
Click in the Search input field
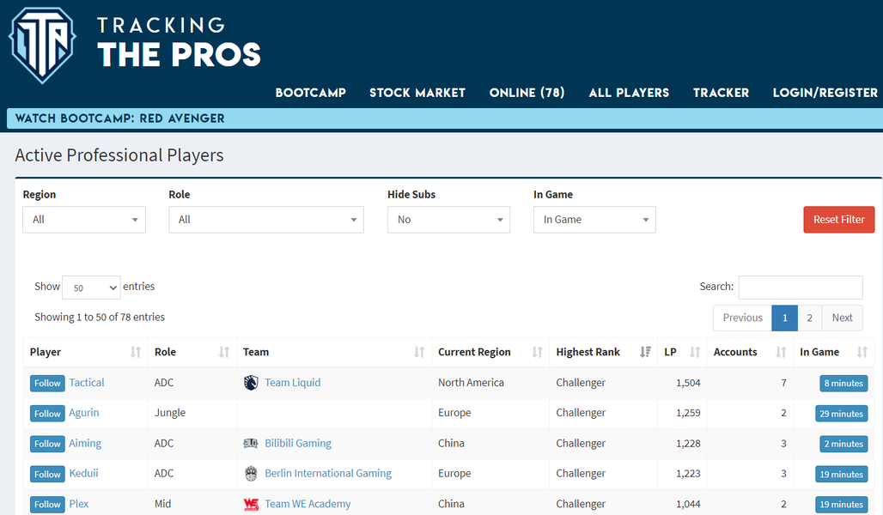tap(801, 287)
